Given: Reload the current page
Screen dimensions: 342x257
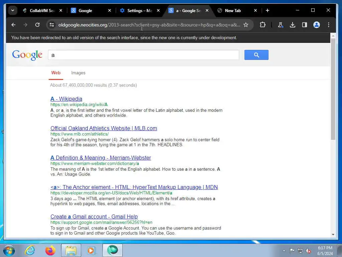Looking at the screenshot, I should (37, 25).
